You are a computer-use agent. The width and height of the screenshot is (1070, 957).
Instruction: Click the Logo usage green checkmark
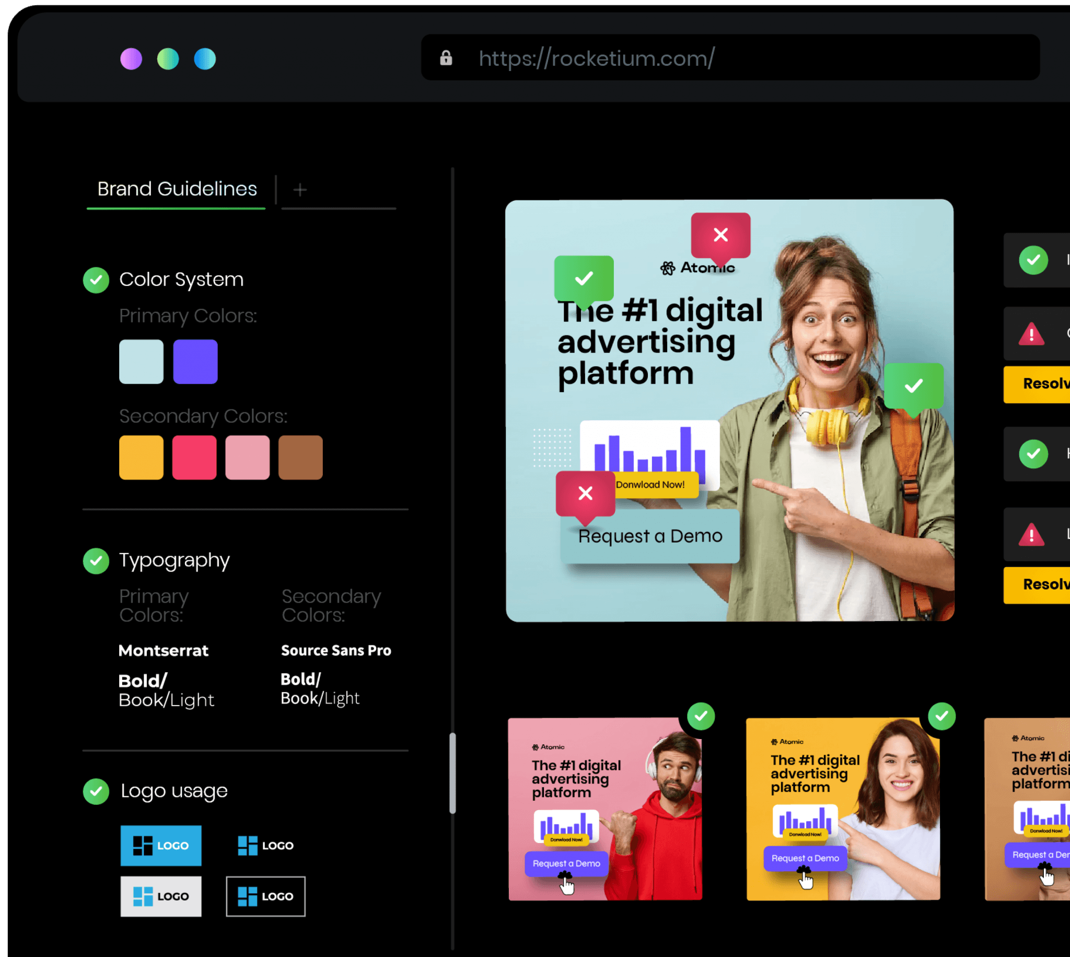point(96,791)
